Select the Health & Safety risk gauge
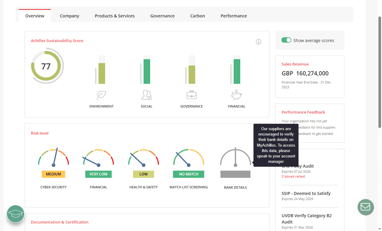This screenshot has height=231, width=382. pos(144,159)
